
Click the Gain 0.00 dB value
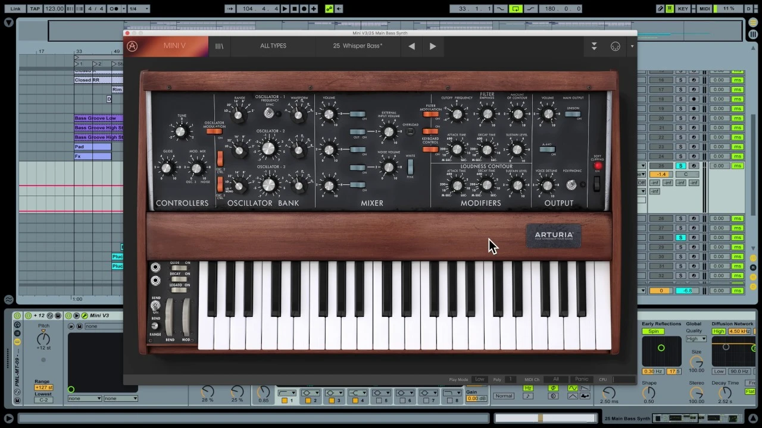(x=476, y=398)
